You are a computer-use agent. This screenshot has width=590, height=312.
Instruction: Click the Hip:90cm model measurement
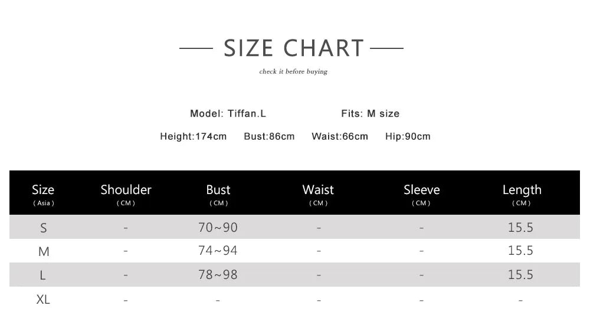[408, 136]
